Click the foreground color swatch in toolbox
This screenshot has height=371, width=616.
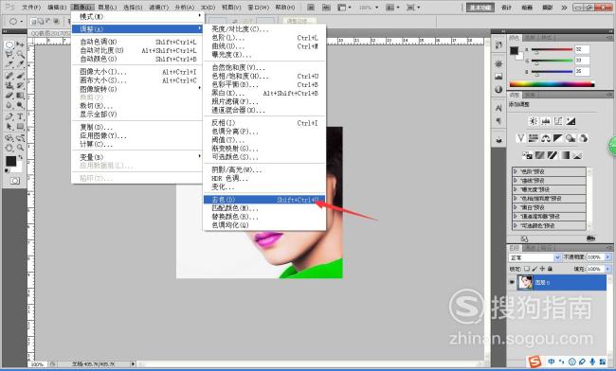(10, 161)
